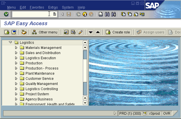Click the green checkmark Enter icon
Screen dimensions: 181x119
point(6,14)
